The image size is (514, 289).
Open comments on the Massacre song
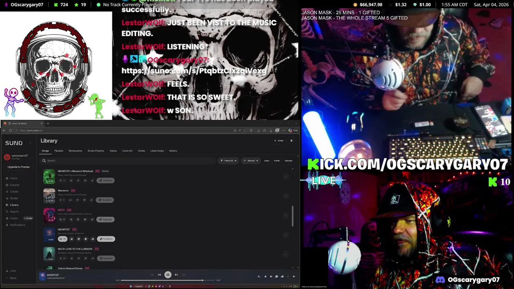(84, 200)
